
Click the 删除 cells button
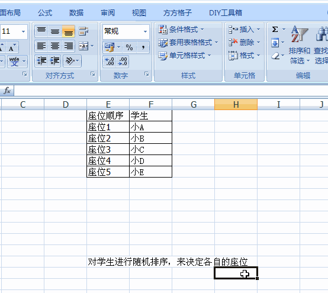point(245,43)
